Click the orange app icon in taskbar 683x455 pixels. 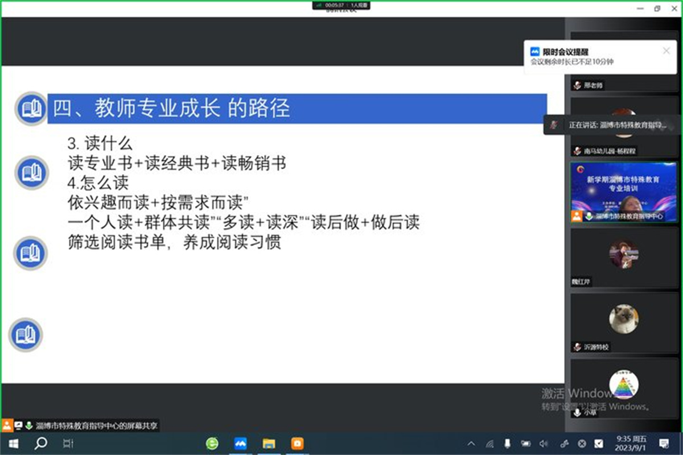point(297,444)
